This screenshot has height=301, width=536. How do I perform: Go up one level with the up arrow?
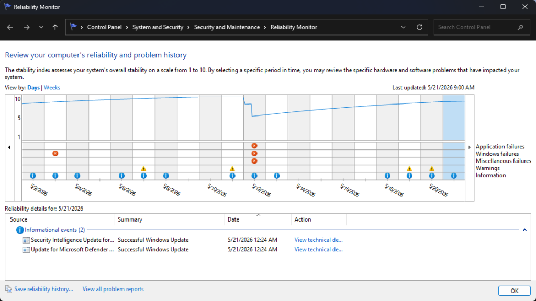click(55, 27)
